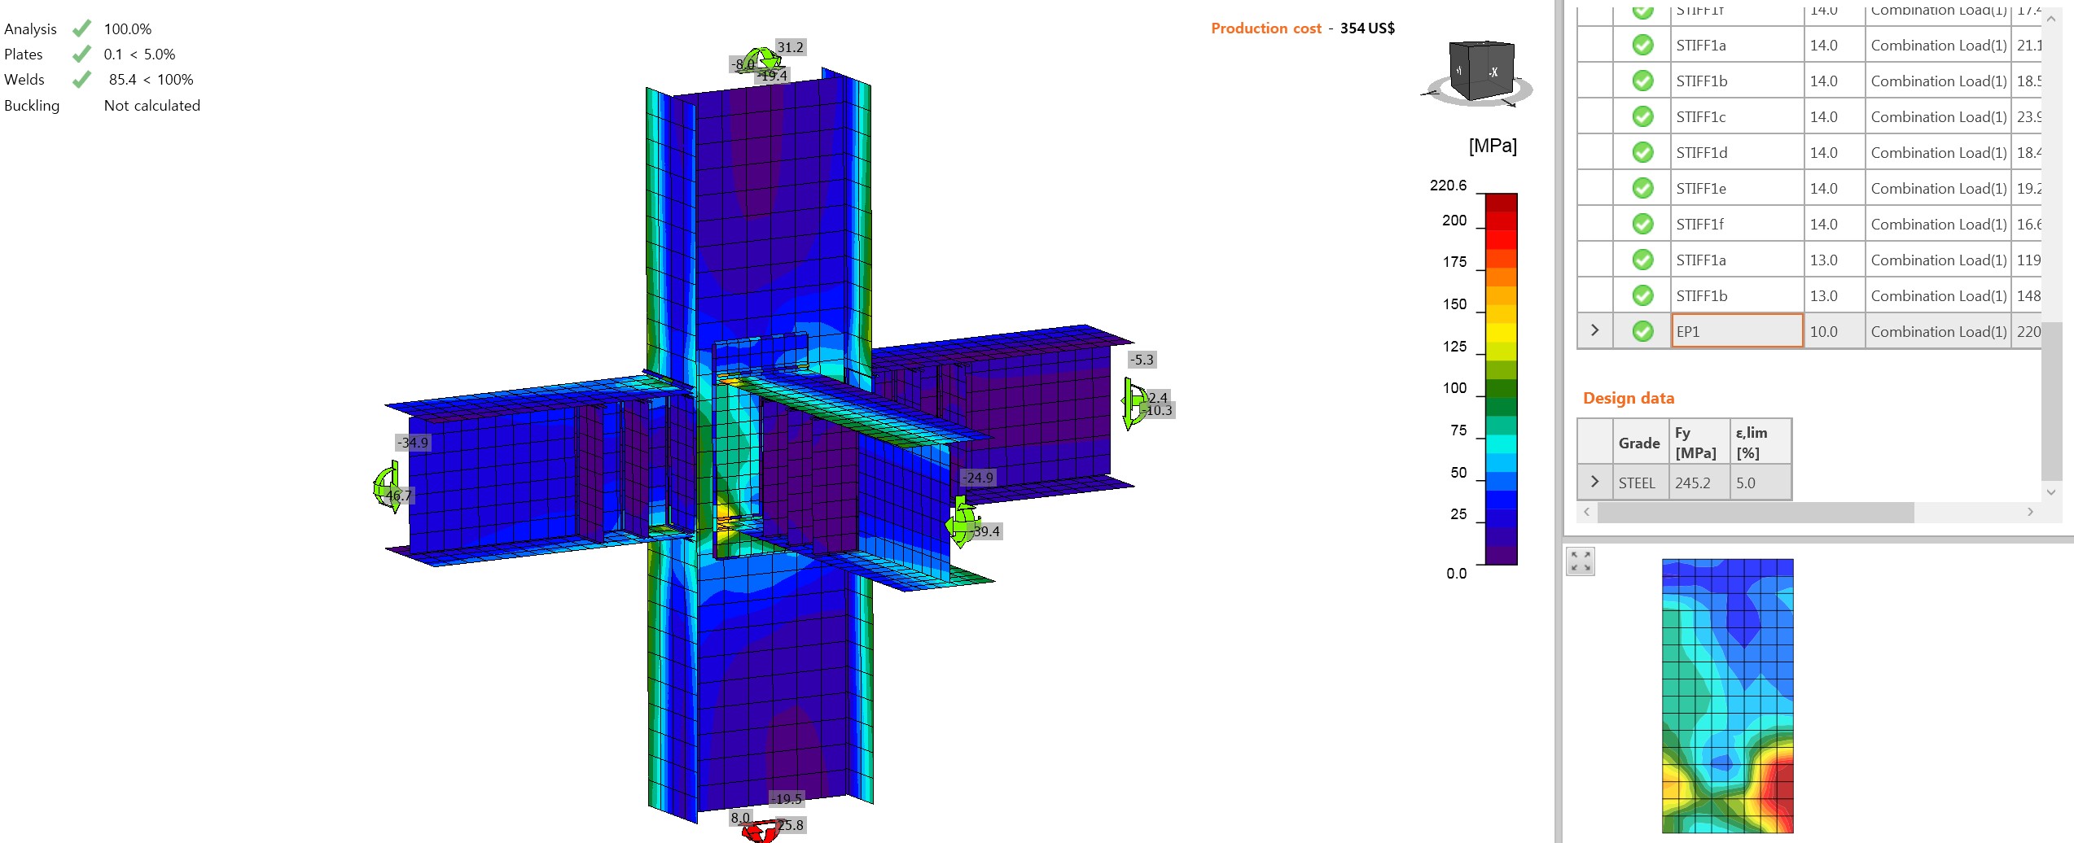Screen dimensions: 2074x843
Task: Click the Production cost label
Action: [x=1265, y=28]
